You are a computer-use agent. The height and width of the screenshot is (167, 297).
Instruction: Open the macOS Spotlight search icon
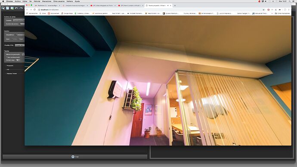click(x=290, y=1)
